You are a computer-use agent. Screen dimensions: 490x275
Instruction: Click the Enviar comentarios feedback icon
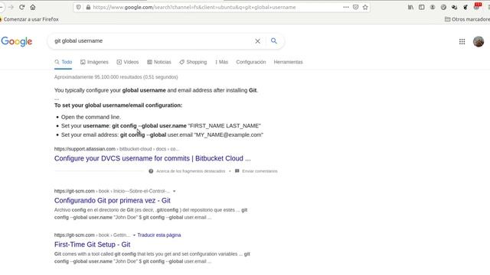(237, 171)
